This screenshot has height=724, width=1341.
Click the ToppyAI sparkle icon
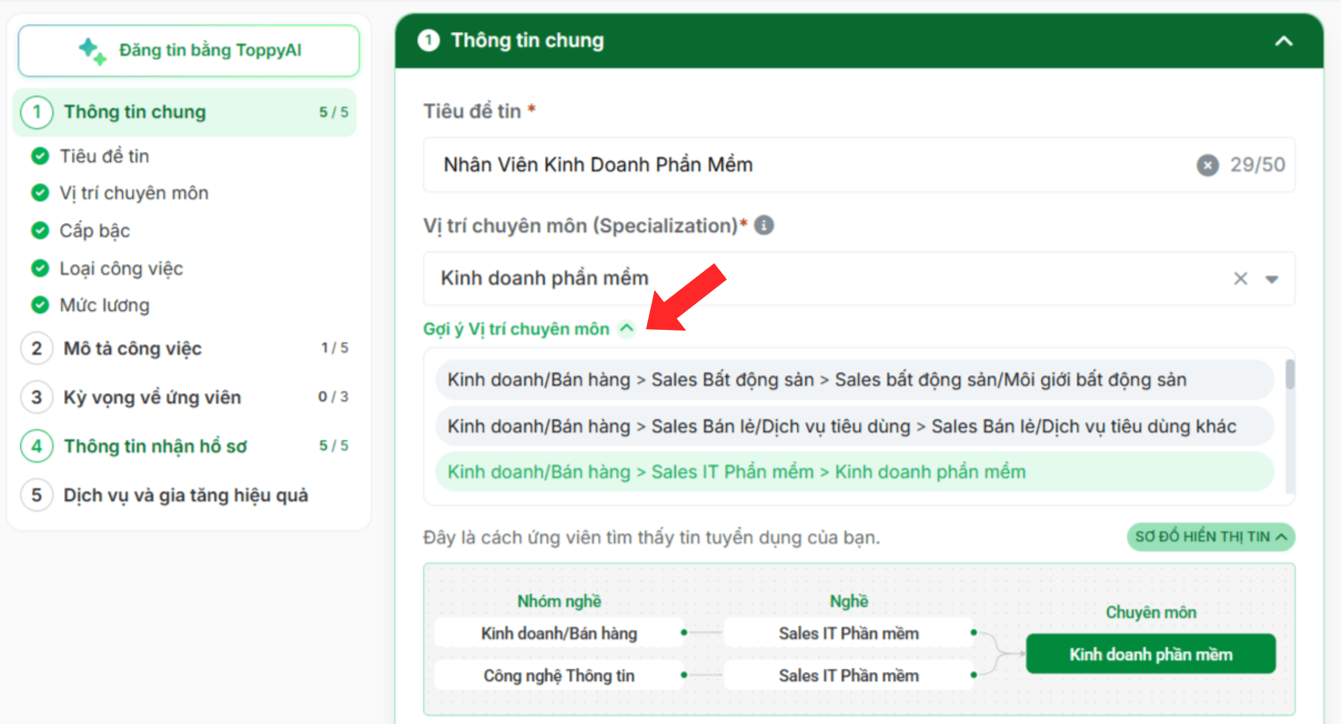[x=92, y=51]
